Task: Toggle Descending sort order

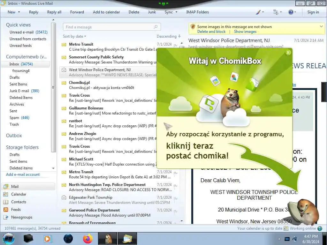Action: pyautogui.click(x=169, y=36)
